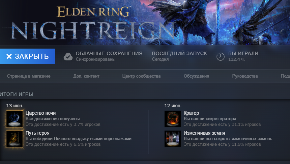Click the playtime clock icon

[x=221, y=56]
